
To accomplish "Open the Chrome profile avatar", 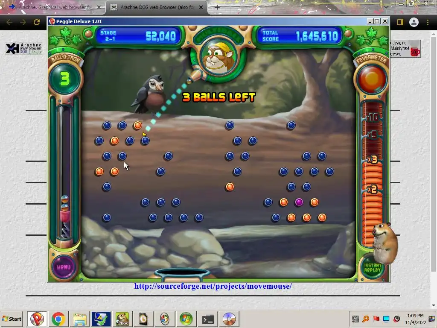I will coord(414,22).
